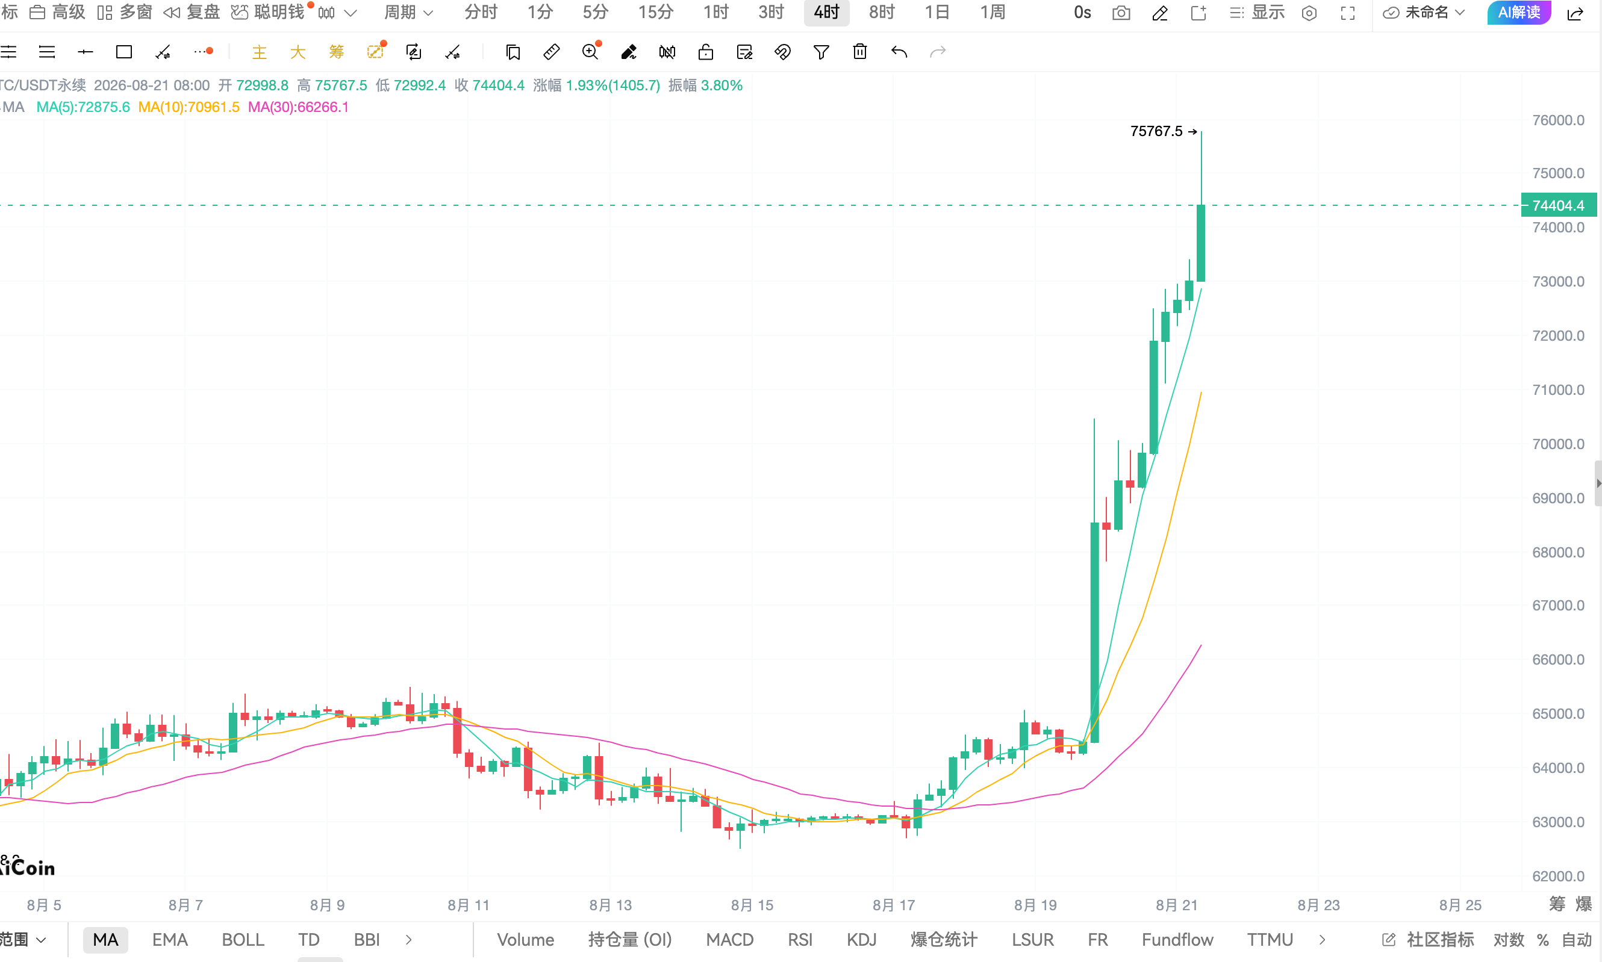Delete drawings with the trash icon
This screenshot has width=1602, height=962.
point(859,51)
